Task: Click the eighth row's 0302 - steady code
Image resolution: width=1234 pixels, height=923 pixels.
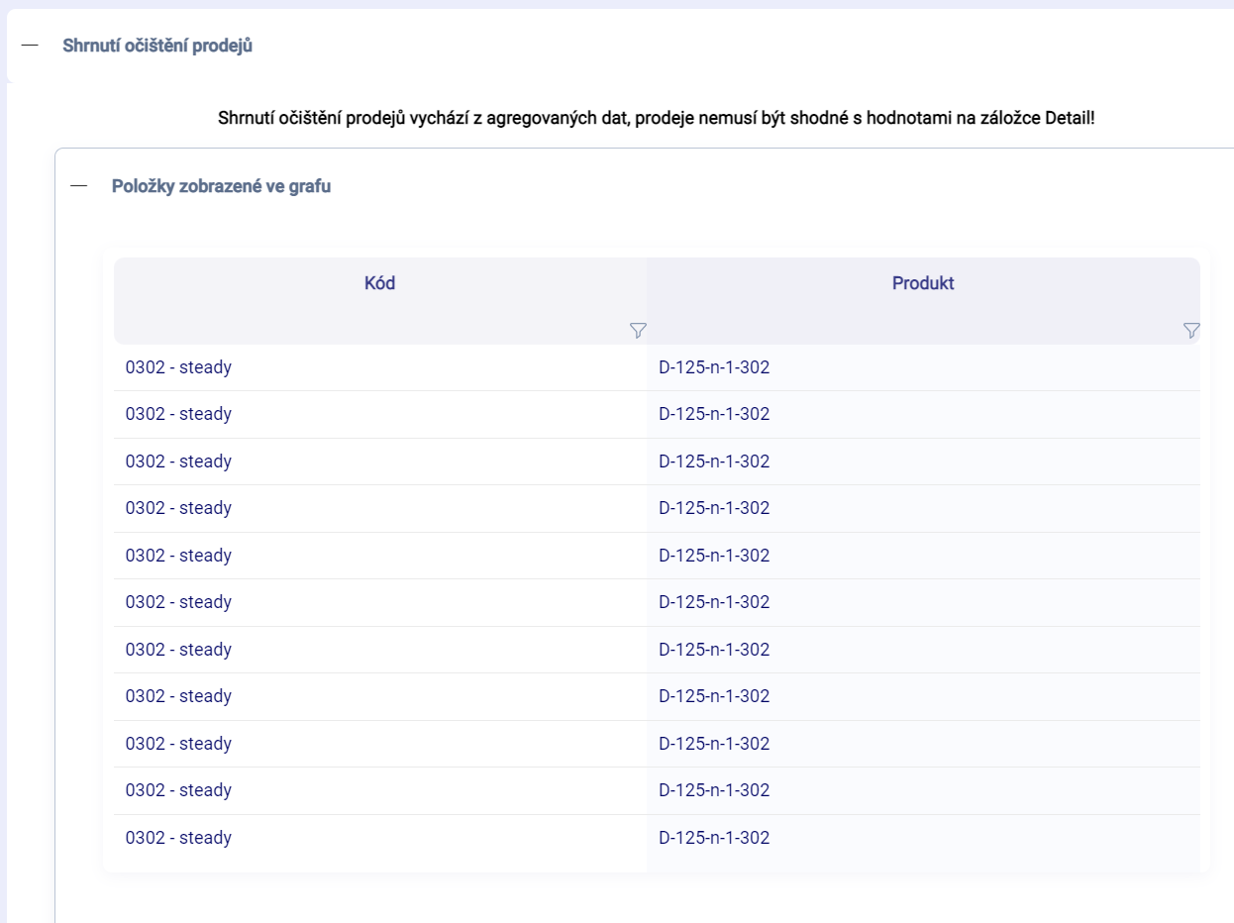Action: coord(178,696)
